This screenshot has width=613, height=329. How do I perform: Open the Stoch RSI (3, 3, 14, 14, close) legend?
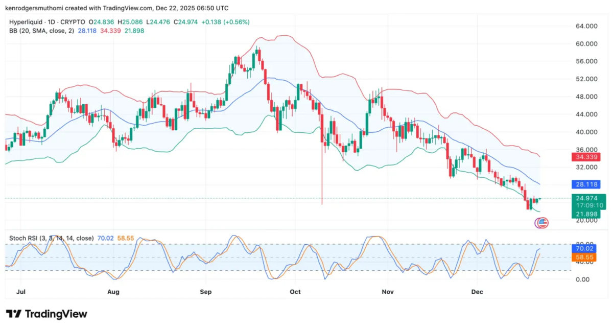tap(52, 238)
